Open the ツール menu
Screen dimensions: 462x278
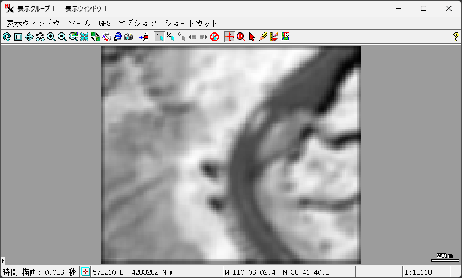click(x=79, y=23)
